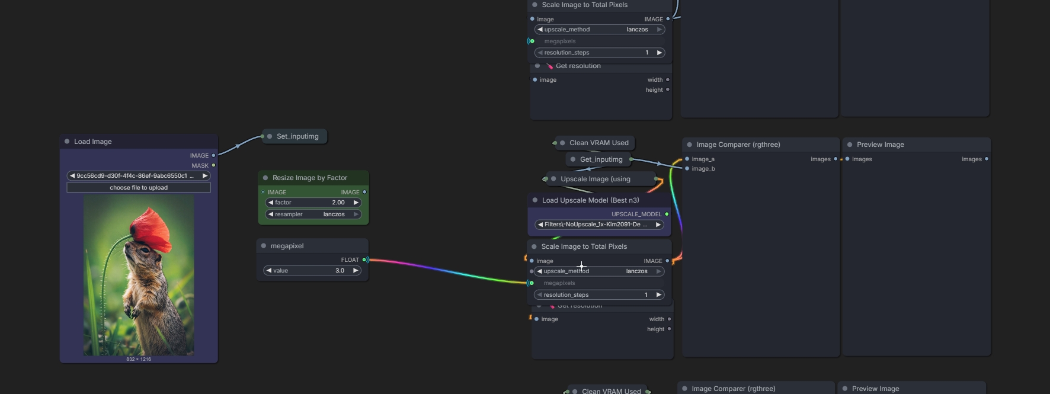Viewport: 1050px width, 394px height.
Task: Click the input port of Set_inputimg node
Action: (262, 136)
